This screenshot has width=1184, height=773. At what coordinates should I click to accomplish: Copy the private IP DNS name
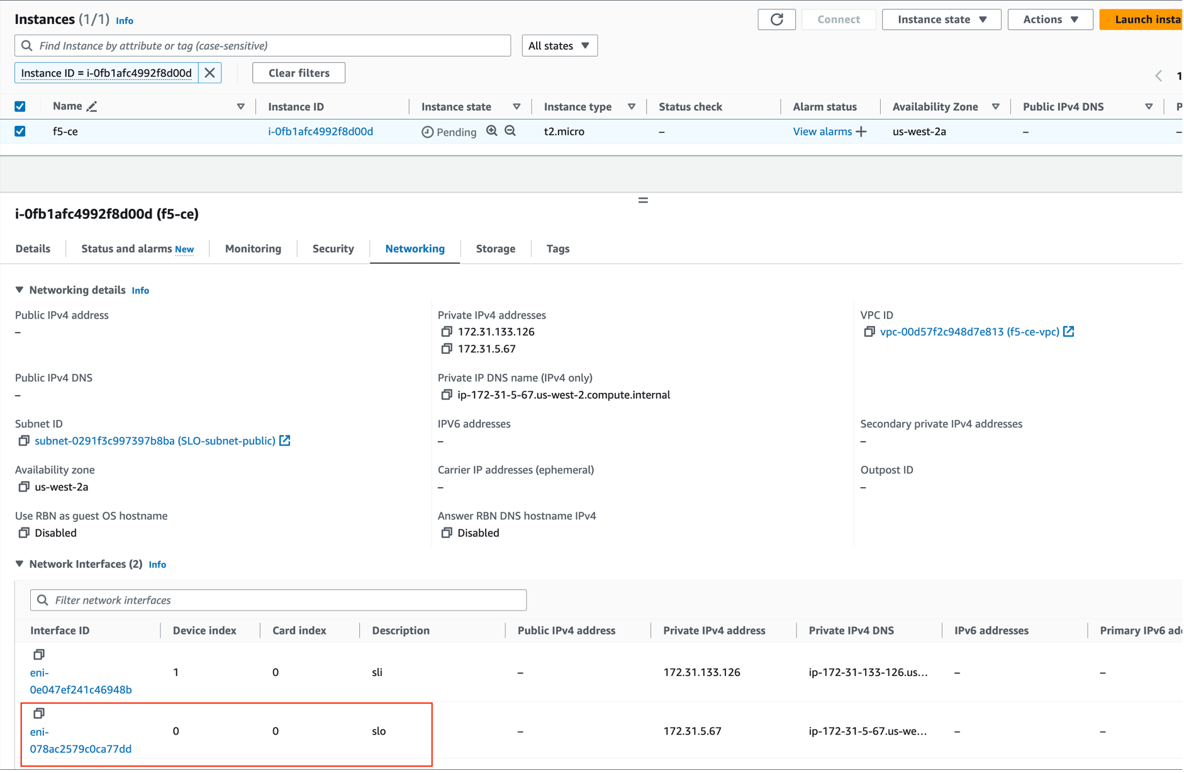[x=447, y=395]
